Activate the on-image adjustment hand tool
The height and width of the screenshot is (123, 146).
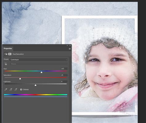click(6, 64)
